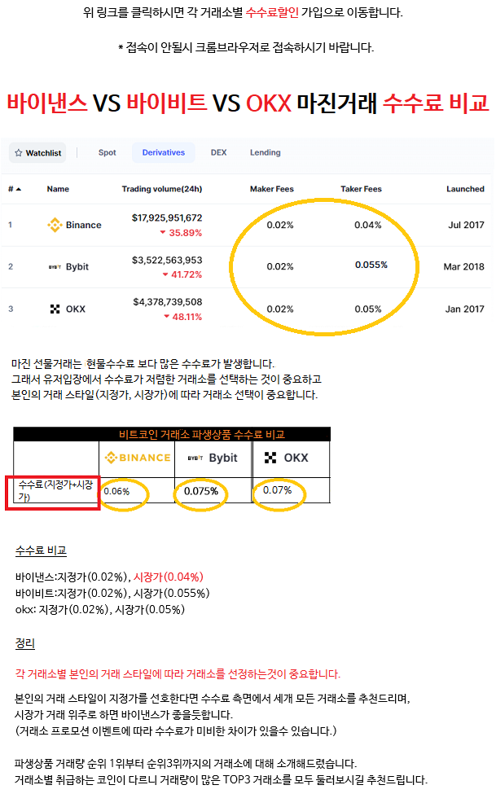496x807 pixels.
Task: Click the OKX logo icon in table
Action: point(55,309)
